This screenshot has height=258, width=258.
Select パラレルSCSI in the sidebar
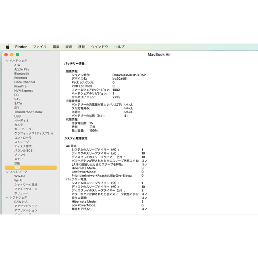(24, 150)
